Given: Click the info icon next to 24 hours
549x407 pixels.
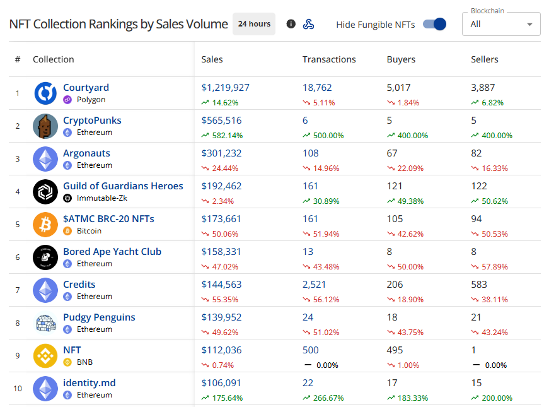Looking at the screenshot, I should coord(291,24).
